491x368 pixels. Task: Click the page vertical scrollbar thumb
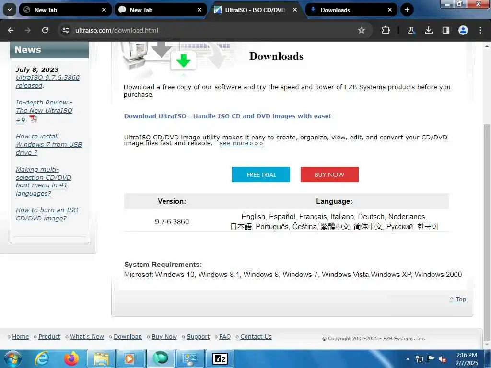click(487, 232)
